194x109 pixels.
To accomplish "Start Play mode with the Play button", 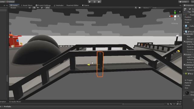I will [90, 2].
